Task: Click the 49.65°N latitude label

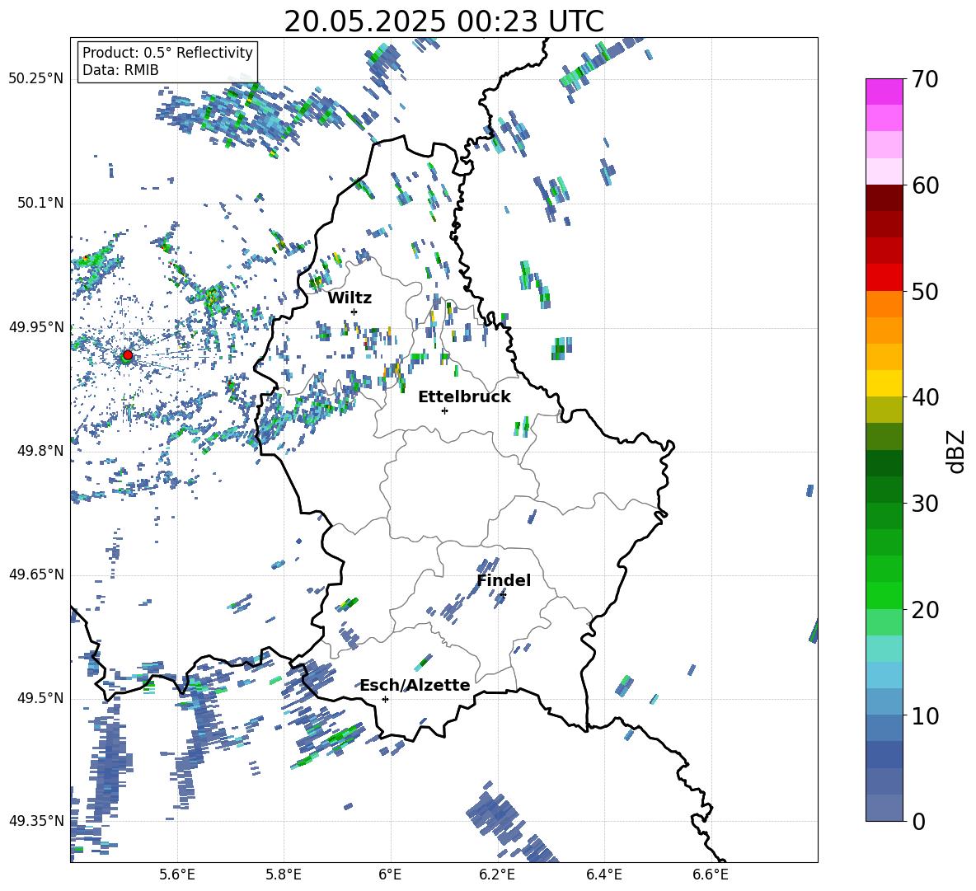Action: [35, 574]
